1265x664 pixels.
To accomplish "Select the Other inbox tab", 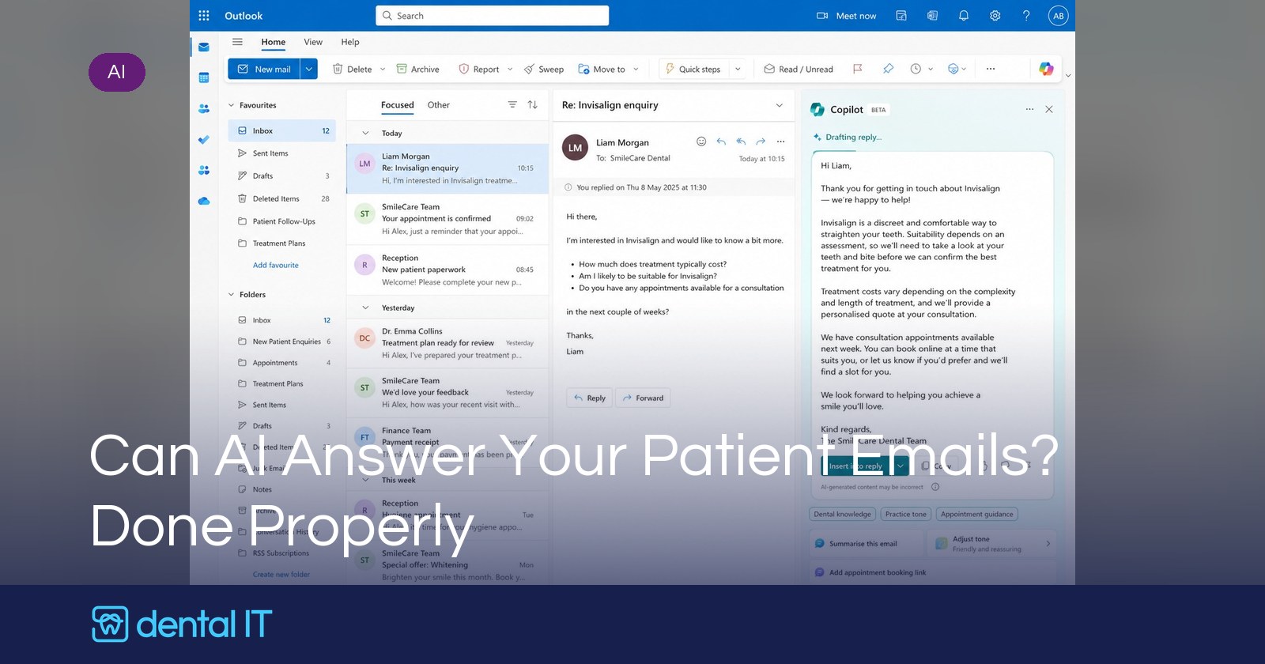I will coord(439,105).
